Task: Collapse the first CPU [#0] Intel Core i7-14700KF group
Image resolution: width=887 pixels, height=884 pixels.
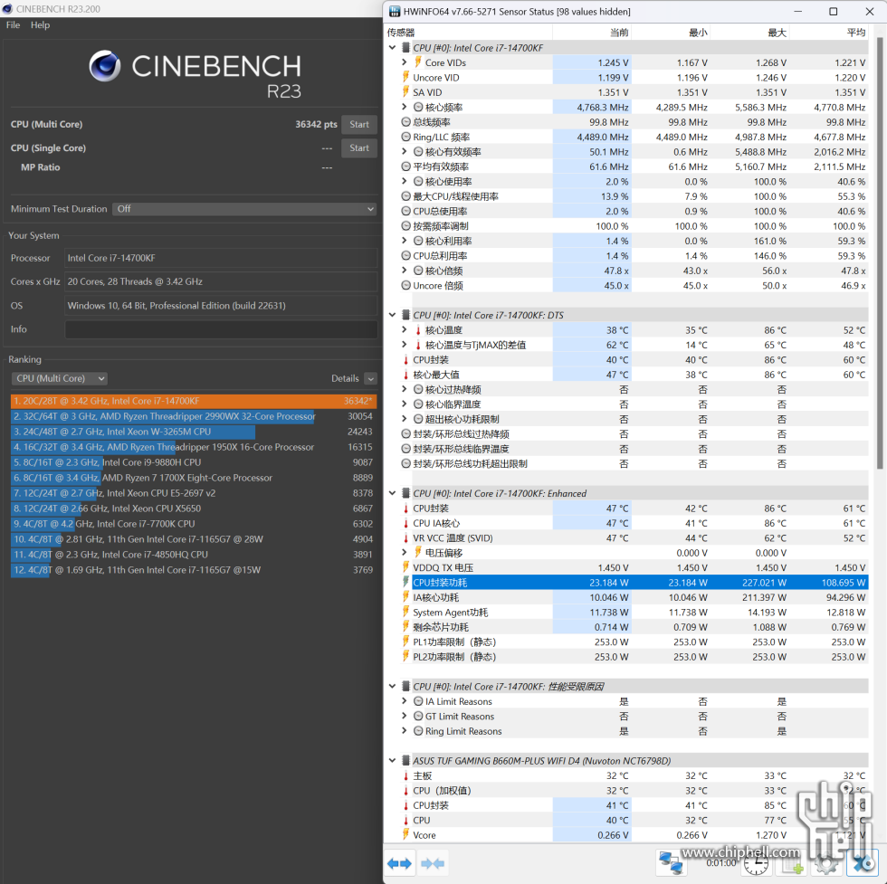Action: (x=392, y=48)
